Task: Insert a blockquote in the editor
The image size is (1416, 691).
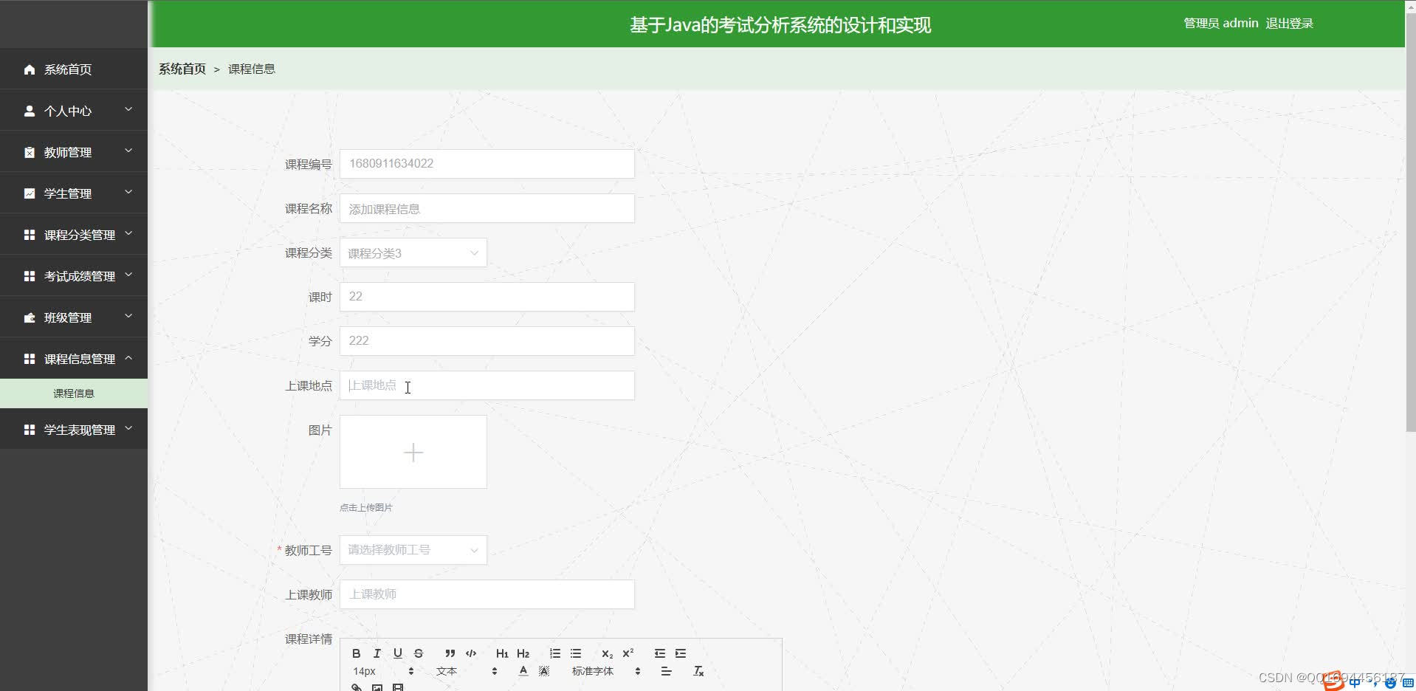Action: 450,653
